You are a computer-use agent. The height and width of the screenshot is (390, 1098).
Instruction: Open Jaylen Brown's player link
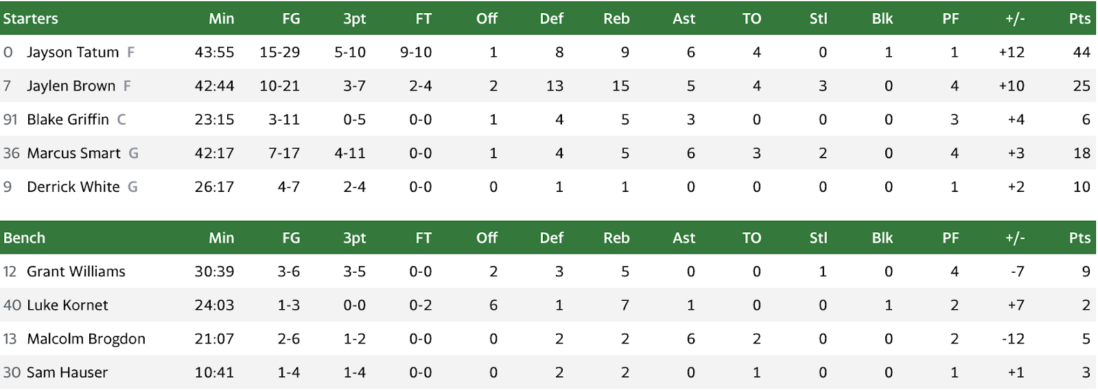click(x=71, y=86)
